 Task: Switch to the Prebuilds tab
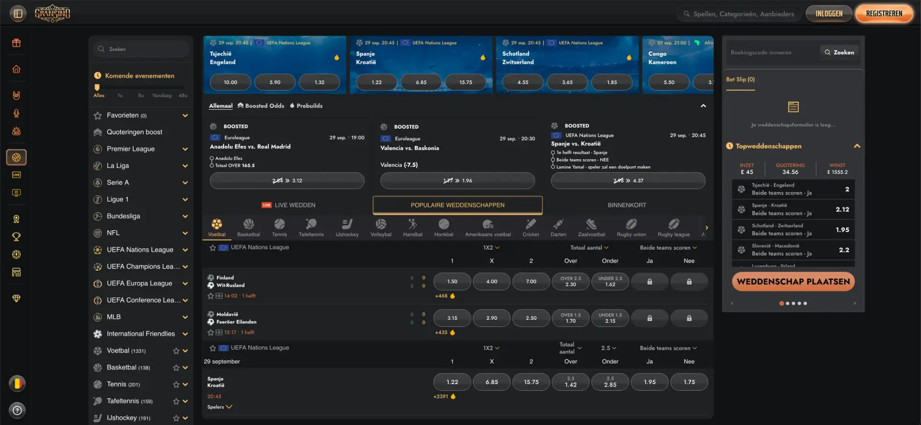[306, 106]
